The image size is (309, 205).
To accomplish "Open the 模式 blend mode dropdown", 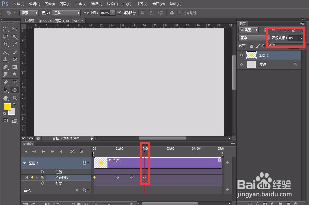I will point(66,13).
